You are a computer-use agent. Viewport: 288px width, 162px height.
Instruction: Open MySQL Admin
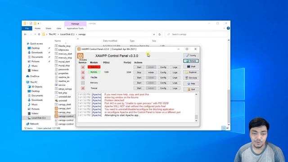(151, 72)
